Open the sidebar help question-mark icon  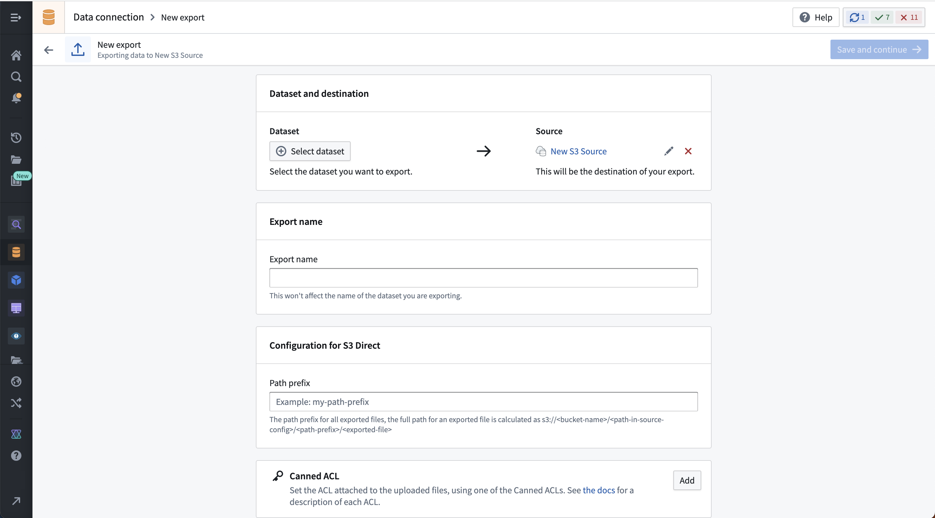pos(16,456)
